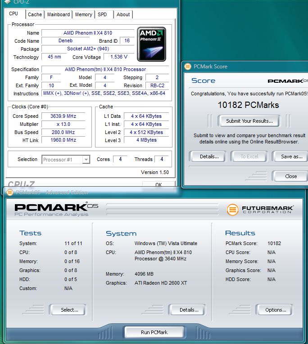
Task: Click the To Excel button
Action: coord(249,156)
